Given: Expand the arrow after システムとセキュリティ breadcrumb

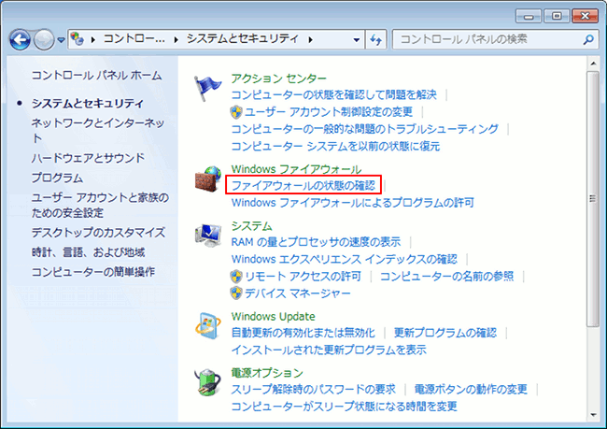Looking at the screenshot, I should (x=310, y=40).
